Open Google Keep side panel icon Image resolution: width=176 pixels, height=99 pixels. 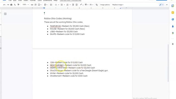pyautogui.click(x=173, y=13)
